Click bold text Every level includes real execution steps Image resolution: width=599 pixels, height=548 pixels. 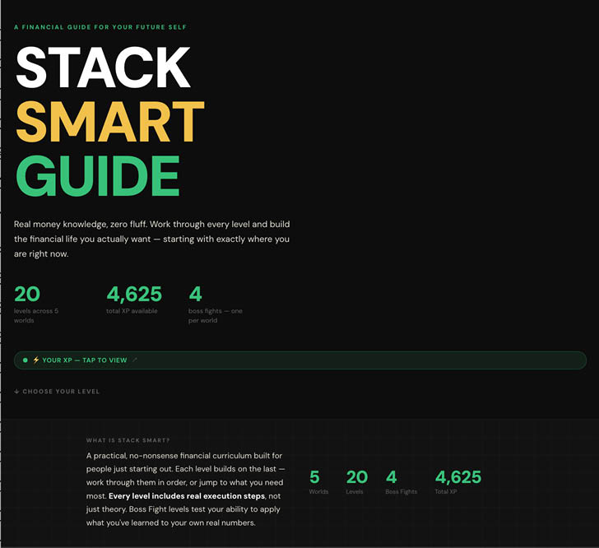coord(187,496)
